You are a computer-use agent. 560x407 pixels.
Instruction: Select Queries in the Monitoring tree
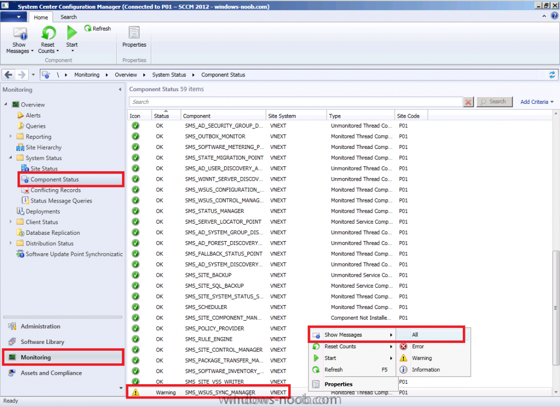(36, 126)
